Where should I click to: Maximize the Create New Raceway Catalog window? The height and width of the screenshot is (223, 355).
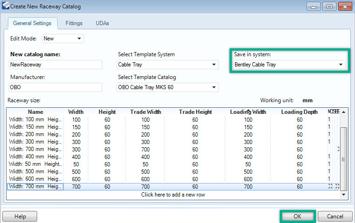pyautogui.click(x=329, y=7)
